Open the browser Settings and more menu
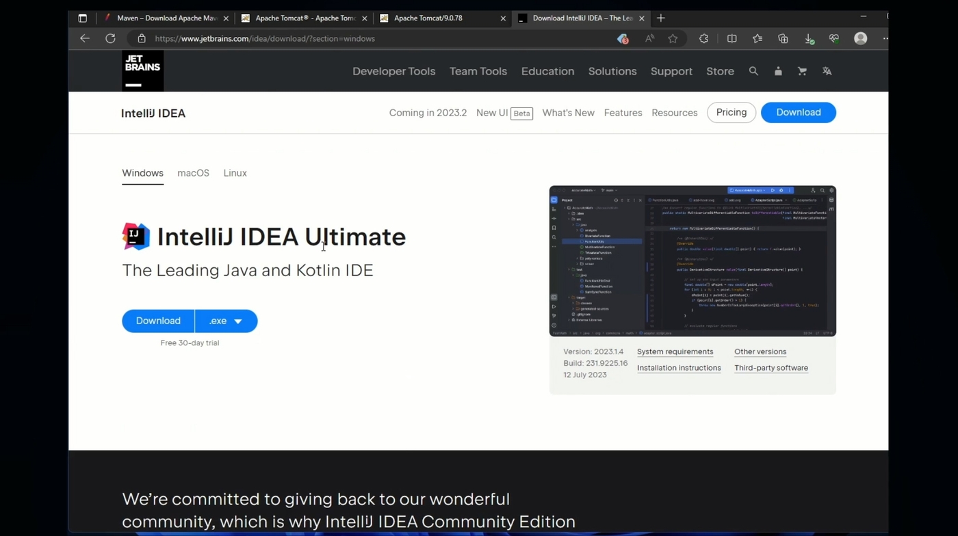This screenshot has height=536, width=958. 885,38
